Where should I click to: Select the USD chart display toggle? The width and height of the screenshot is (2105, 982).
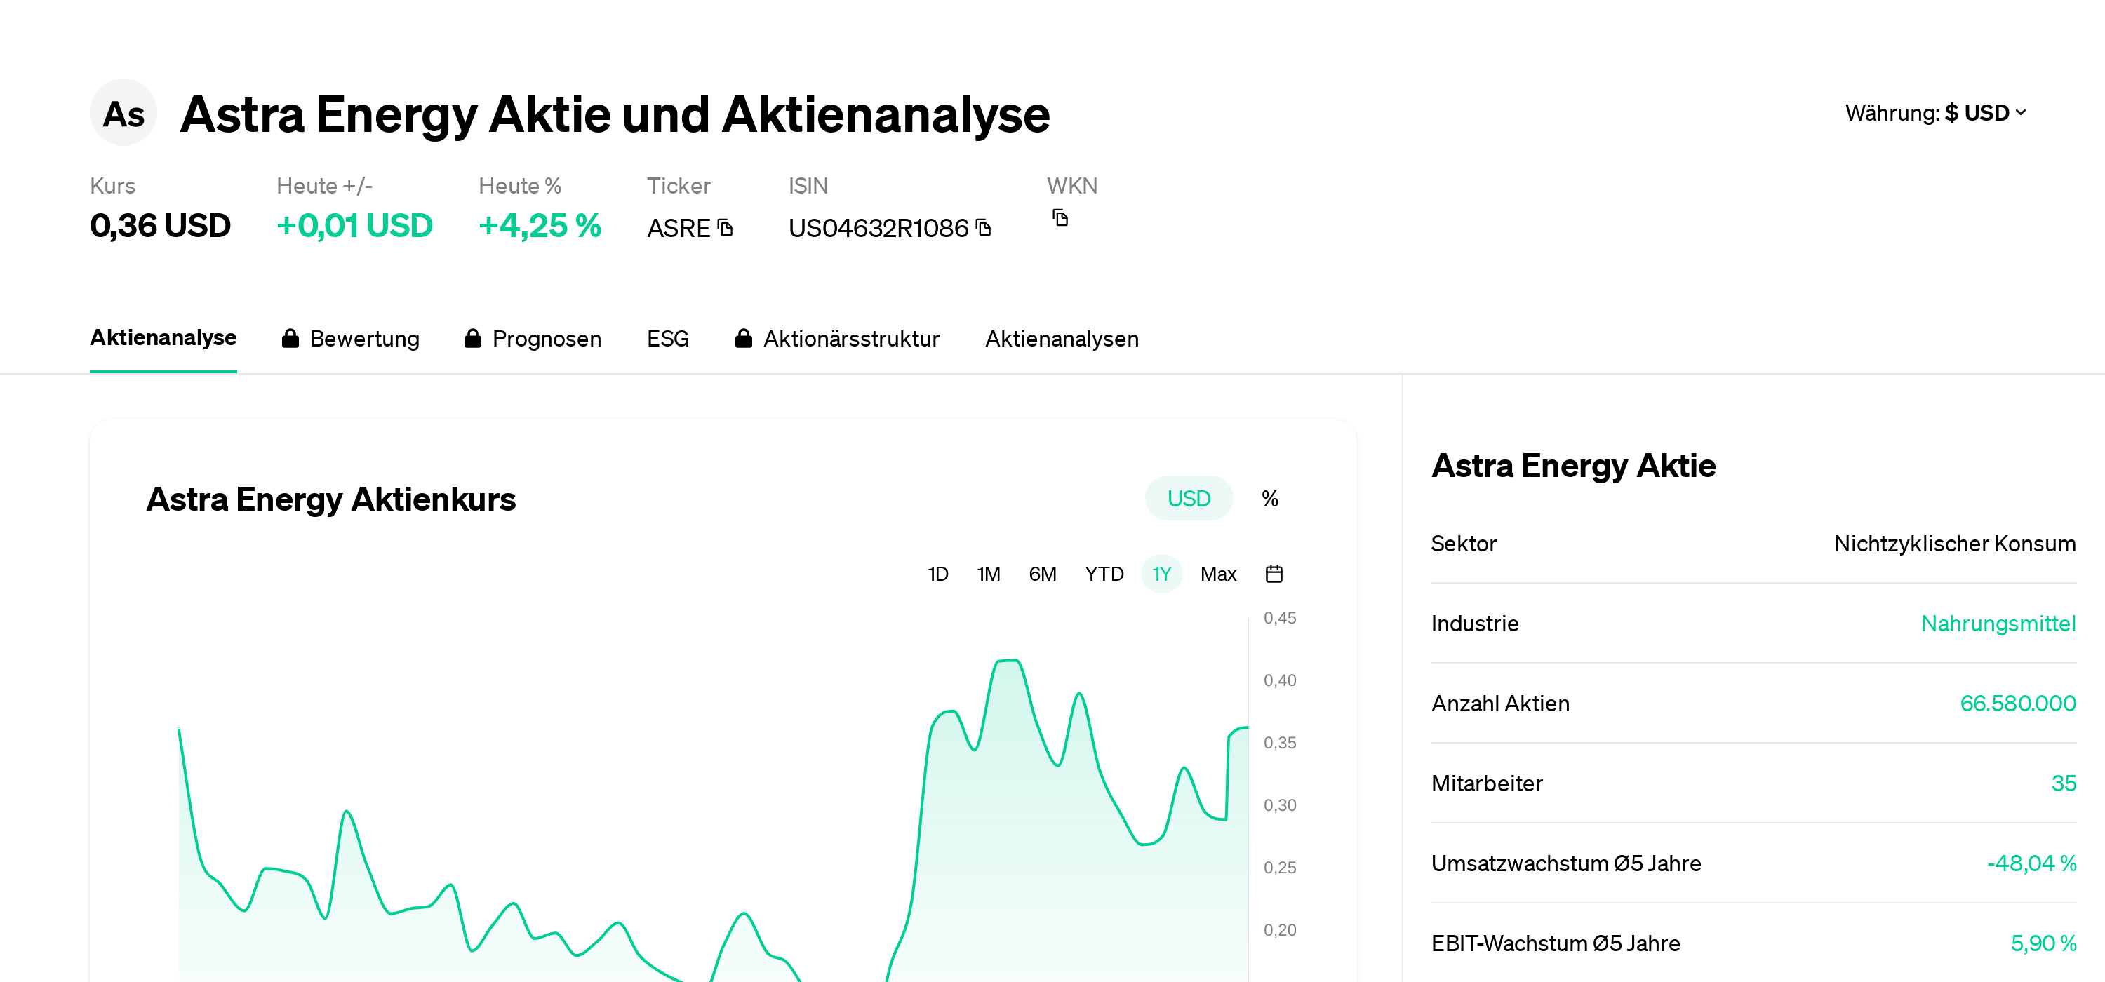tap(1189, 497)
